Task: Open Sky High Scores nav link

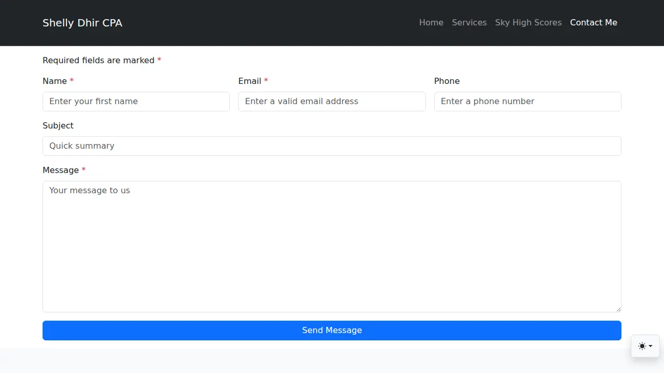Action: coord(528,23)
